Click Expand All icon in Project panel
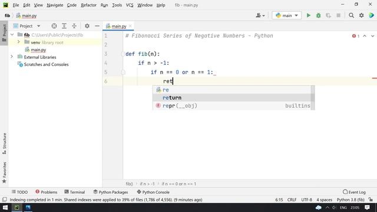Screen dimensions: 377x212 64,26
